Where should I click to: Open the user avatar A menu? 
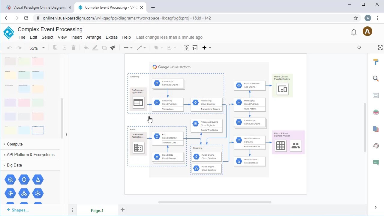tap(367, 31)
